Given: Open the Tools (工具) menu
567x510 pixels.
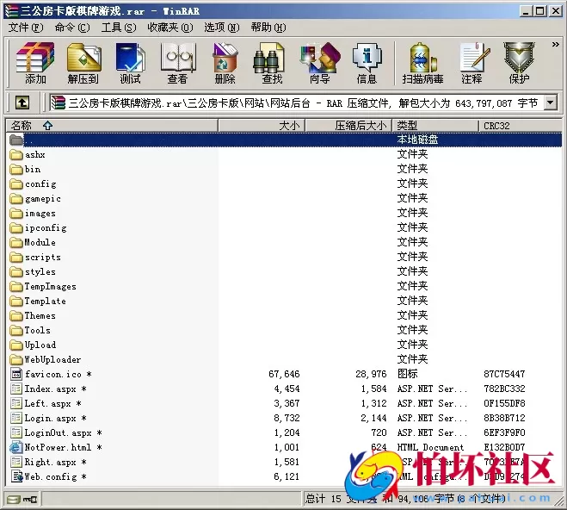Looking at the screenshot, I should pyautogui.click(x=119, y=28).
